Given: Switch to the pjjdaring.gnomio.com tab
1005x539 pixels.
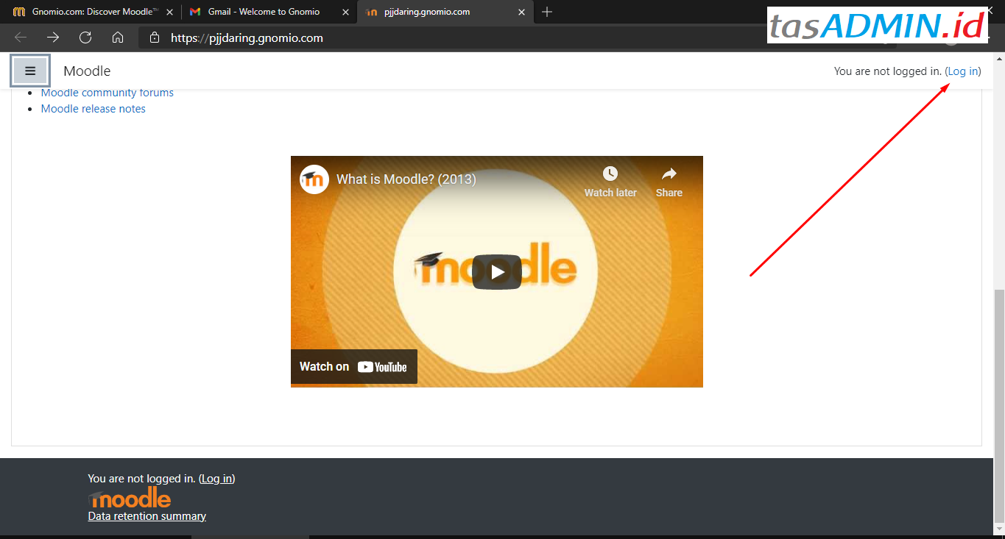Looking at the screenshot, I should [x=427, y=12].
